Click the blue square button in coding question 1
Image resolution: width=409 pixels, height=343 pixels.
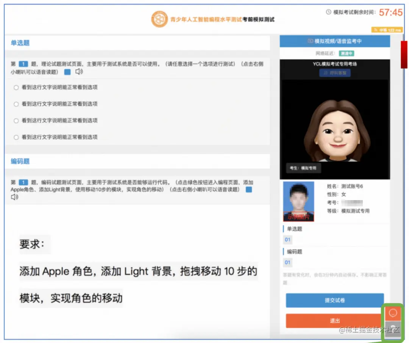(249, 190)
